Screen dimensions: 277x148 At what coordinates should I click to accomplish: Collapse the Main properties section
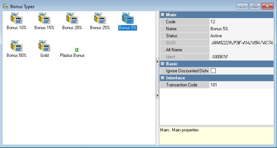click(163, 15)
